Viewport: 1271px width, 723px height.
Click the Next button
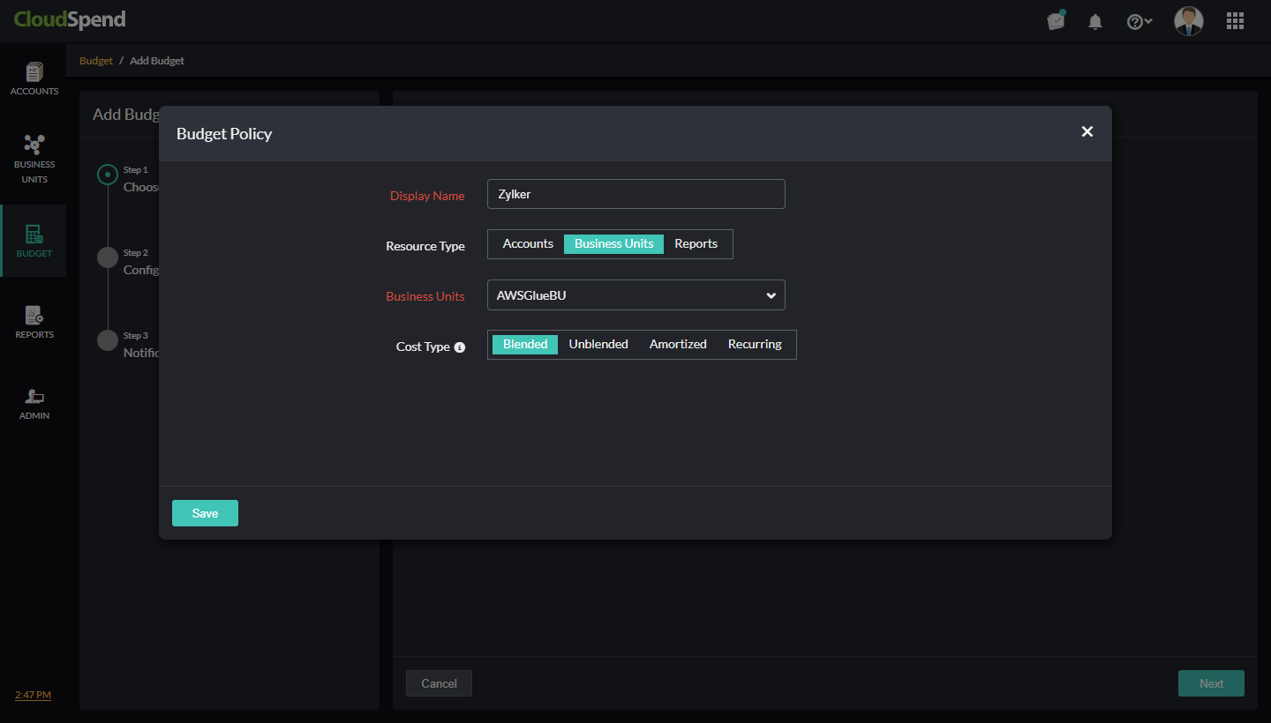[1211, 683]
